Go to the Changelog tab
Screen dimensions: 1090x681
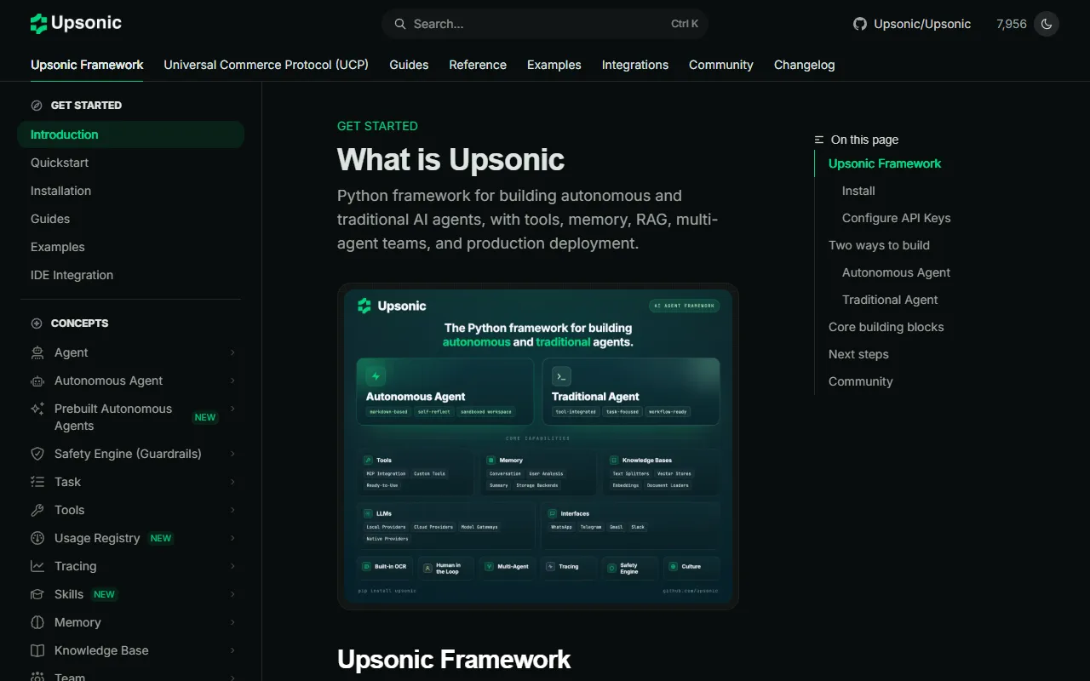click(804, 65)
